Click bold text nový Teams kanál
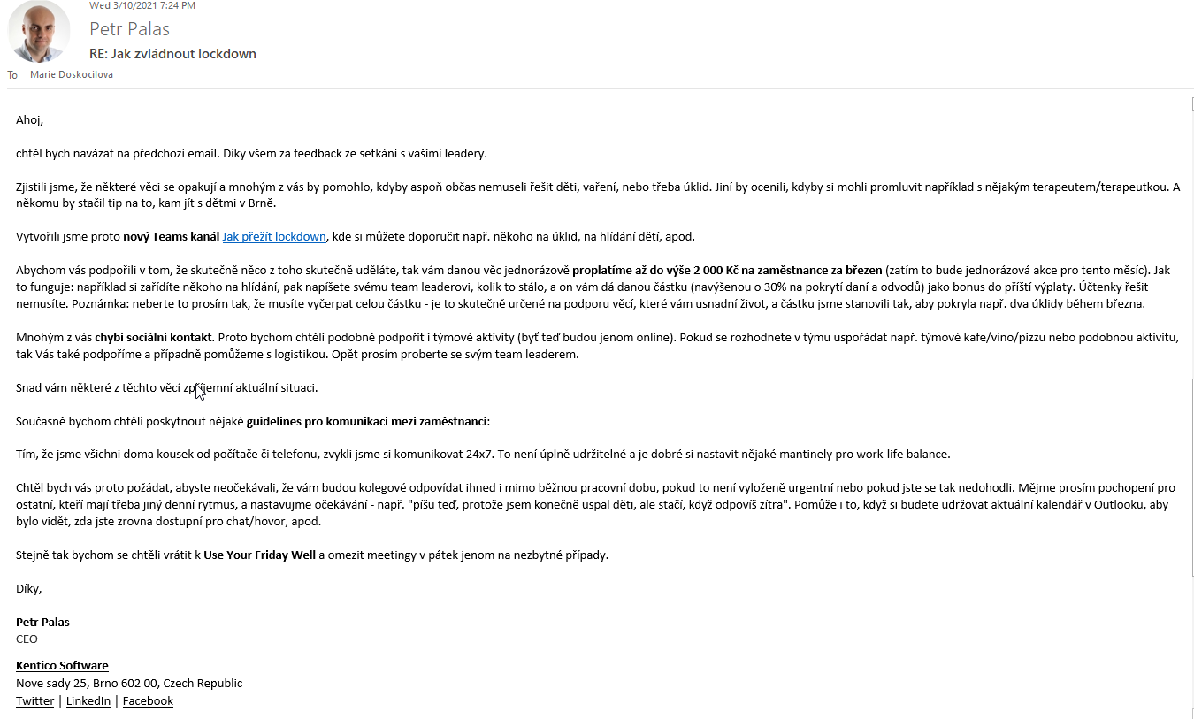 (x=171, y=237)
